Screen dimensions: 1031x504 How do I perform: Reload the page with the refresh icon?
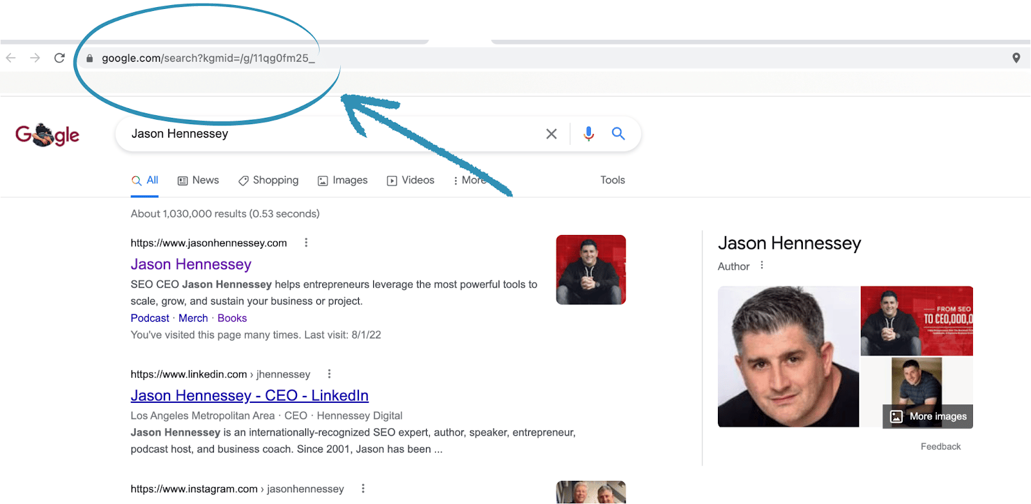pyautogui.click(x=59, y=58)
